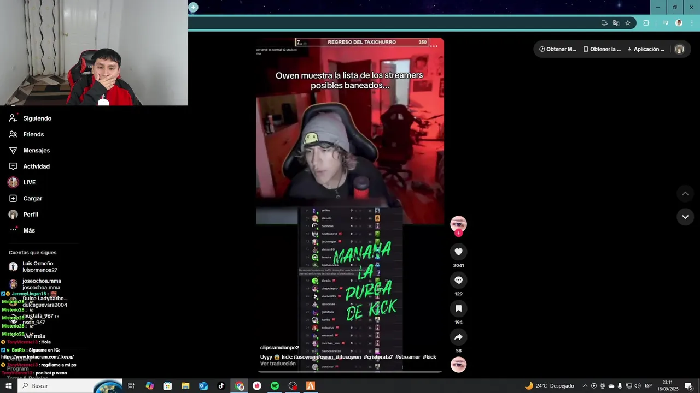Image resolution: width=700 pixels, height=393 pixels.
Task: Open Spotify on taskbar
Action: [275, 386]
